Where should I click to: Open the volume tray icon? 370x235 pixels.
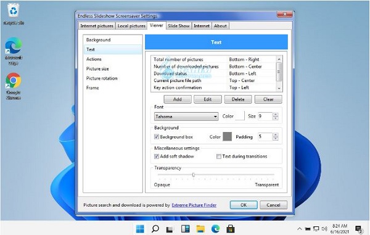click(x=324, y=229)
